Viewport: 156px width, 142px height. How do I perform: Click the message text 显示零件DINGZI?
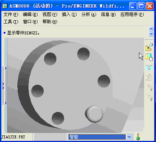(23, 33)
